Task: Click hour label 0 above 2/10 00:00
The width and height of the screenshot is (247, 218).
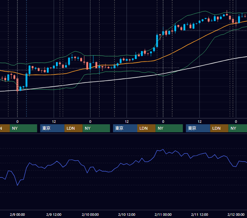Action: (90, 122)
